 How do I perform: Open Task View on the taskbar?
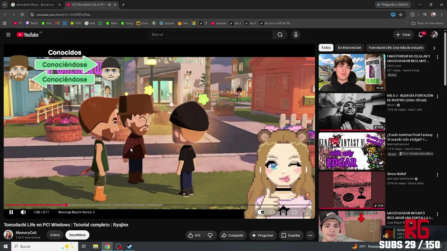(x=84, y=246)
